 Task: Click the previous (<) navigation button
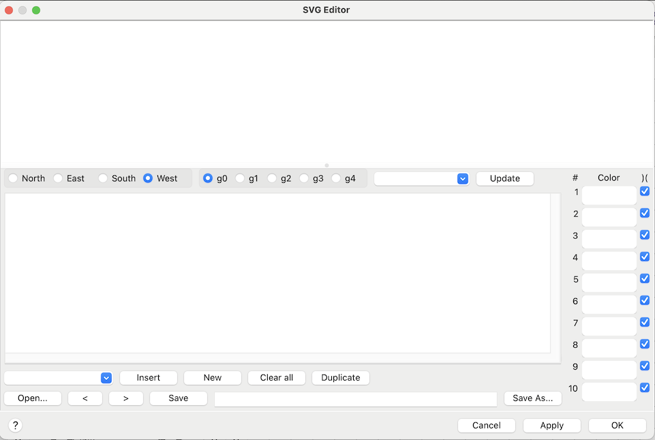pos(85,398)
